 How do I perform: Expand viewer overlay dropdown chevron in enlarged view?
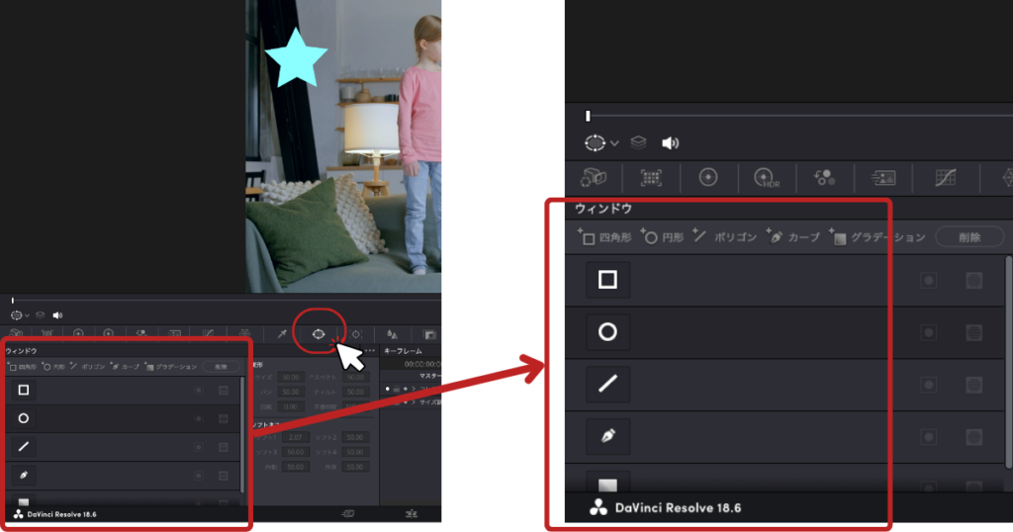614,143
